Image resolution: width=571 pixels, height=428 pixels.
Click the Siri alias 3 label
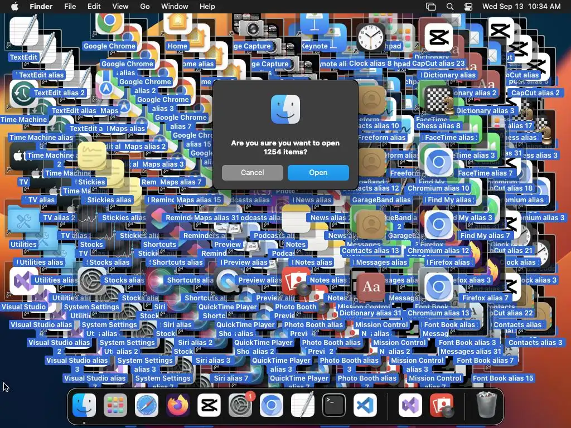213,361
